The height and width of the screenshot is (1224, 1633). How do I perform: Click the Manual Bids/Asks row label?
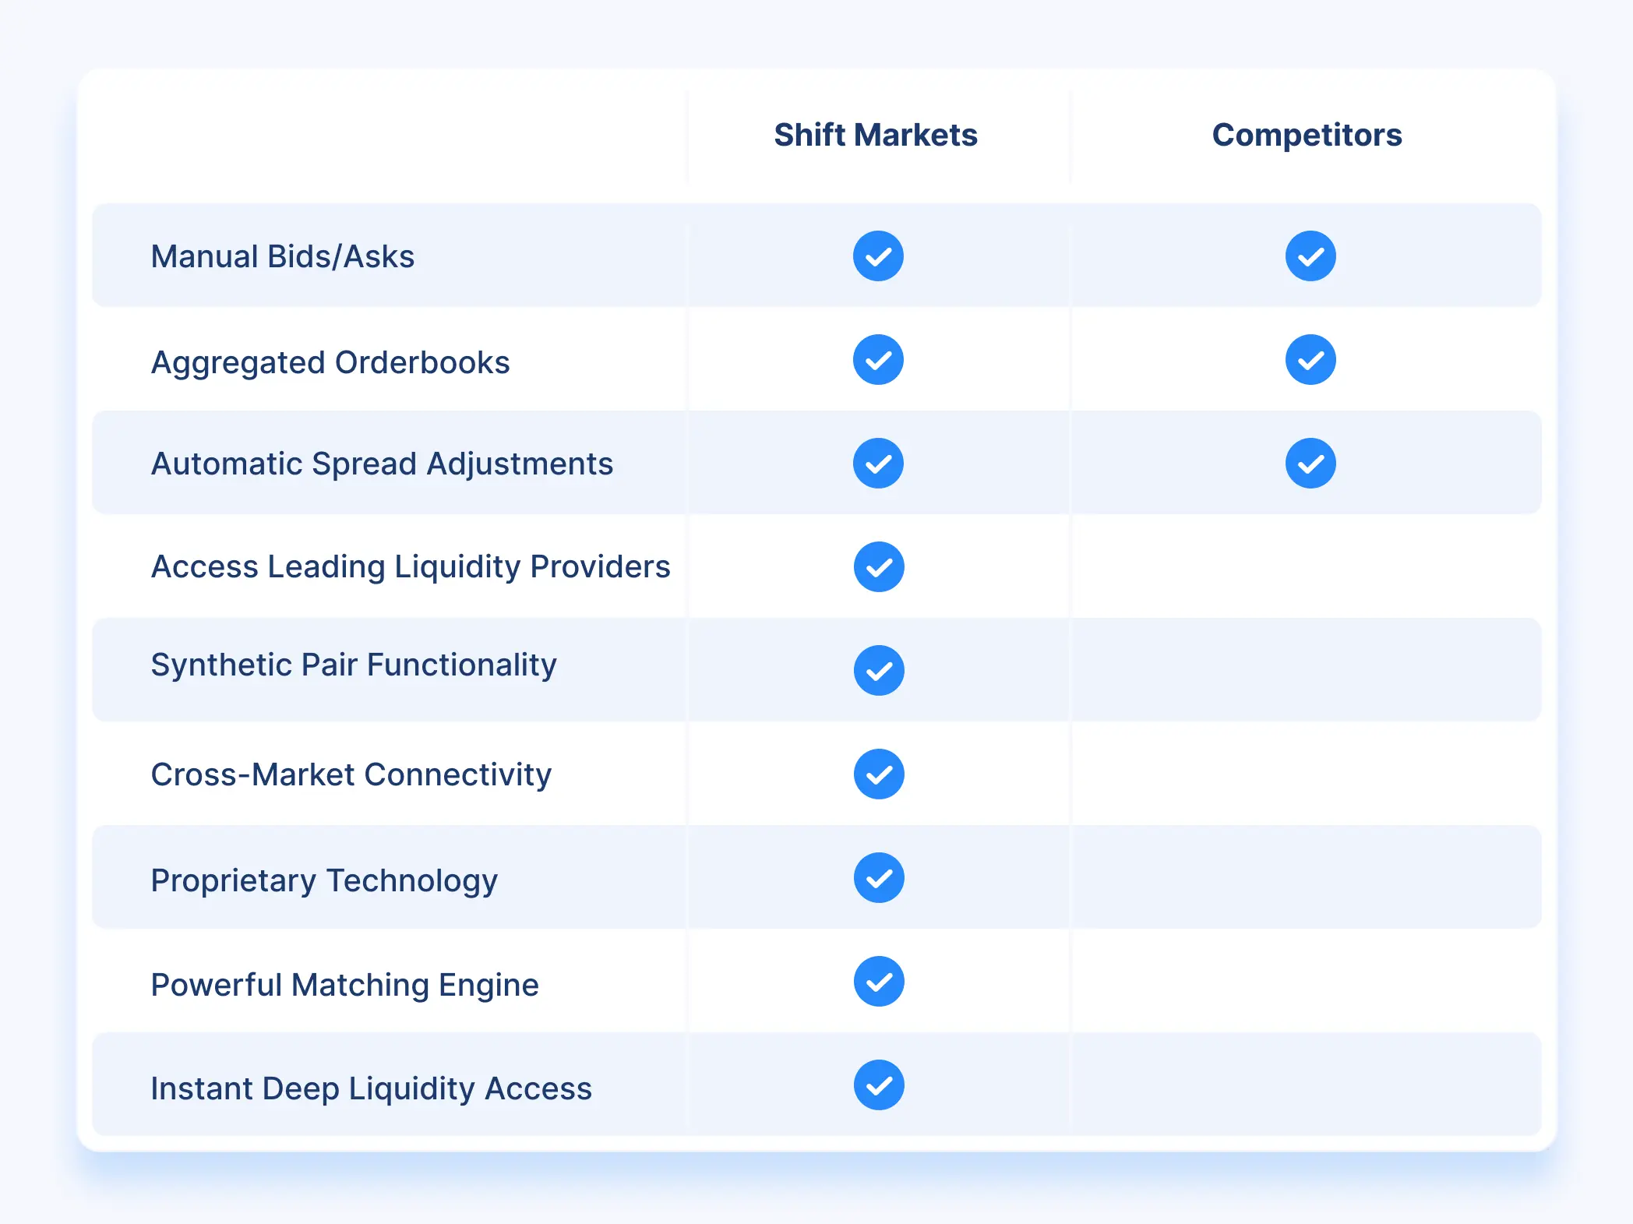pos(284,256)
